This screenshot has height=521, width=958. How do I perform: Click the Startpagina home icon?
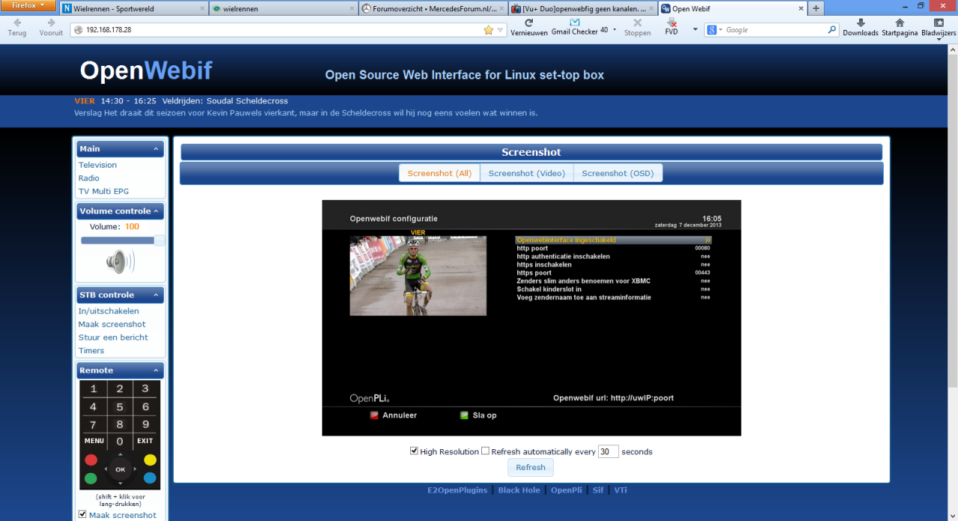coord(899,23)
